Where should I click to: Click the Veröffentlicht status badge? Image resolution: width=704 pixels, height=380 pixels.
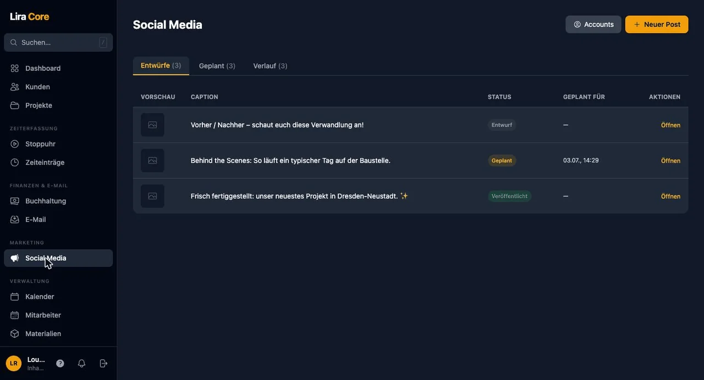[509, 196]
